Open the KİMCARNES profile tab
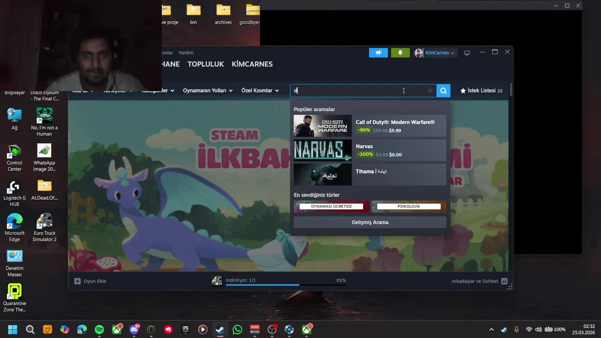 click(x=252, y=64)
